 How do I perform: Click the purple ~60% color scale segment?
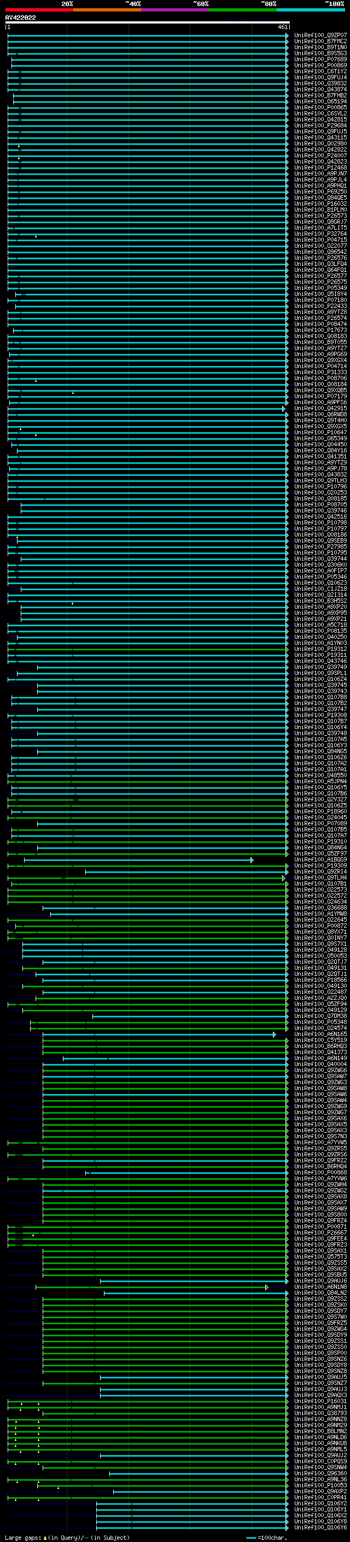click(176, 10)
